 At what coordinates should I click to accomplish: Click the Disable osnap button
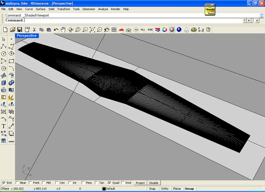pos(154,183)
